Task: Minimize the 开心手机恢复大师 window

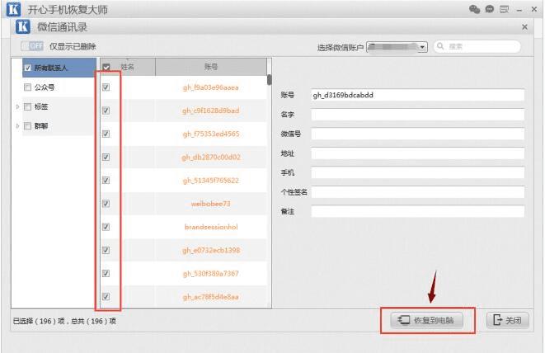Action: pyautogui.click(x=519, y=10)
